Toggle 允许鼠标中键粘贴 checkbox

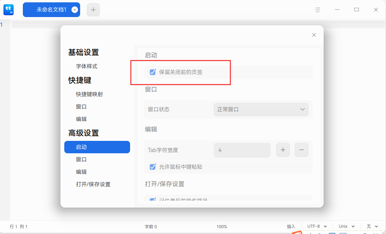point(153,167)
